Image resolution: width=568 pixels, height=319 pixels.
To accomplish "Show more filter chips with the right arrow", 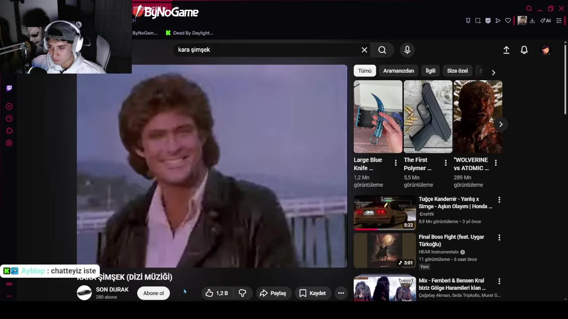I will (493, 72).
